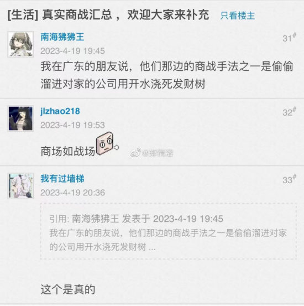Click the Weibo watermark logo
Screen dimensions: 304x306
(x=135, y=153)
